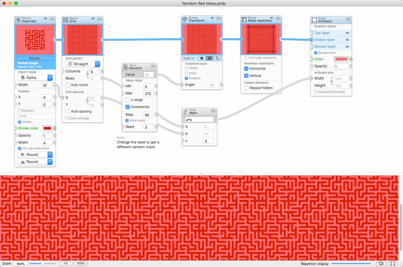The height and width of the screenshot is (267, 403).
Task: Click the Zoom slider
Action: point(42,263)
